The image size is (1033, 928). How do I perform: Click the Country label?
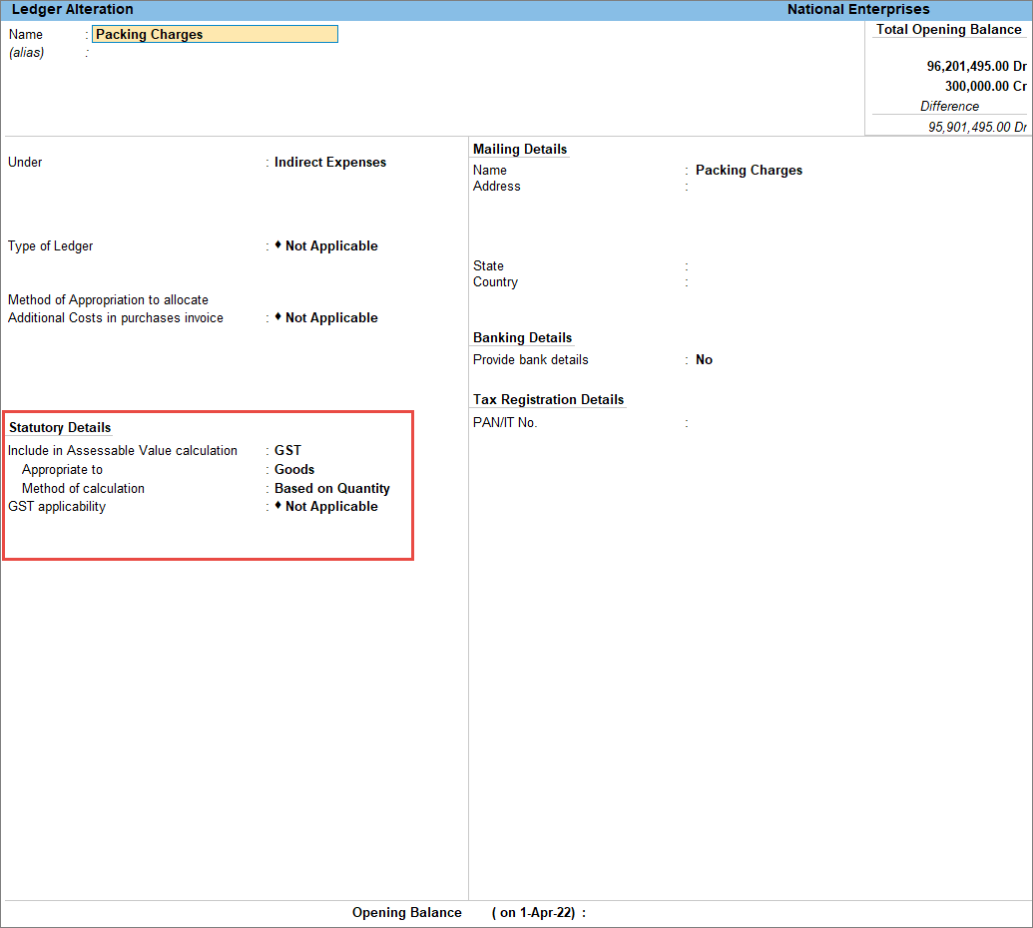pyautogui.click(x=495, y=281)
